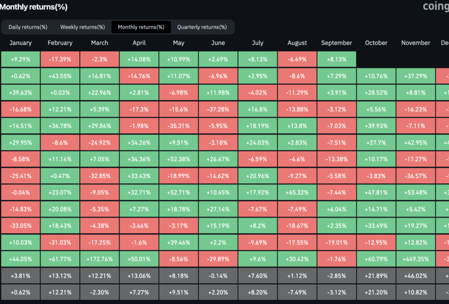The width and height of the screenshot is (449, 304).
Task: Select the Monthly returns(%) tab
Action: pos(141,27)
